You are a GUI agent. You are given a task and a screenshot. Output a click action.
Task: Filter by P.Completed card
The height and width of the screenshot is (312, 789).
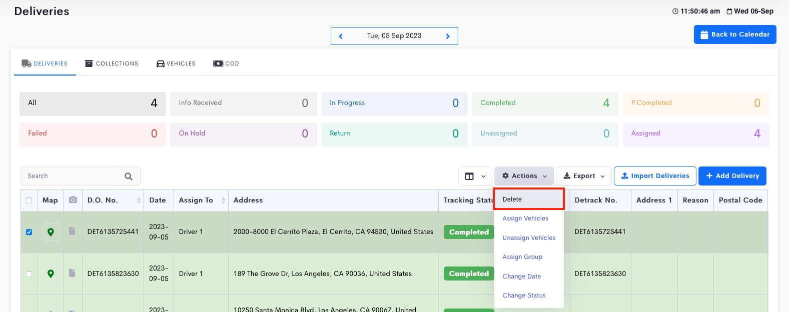696,104
